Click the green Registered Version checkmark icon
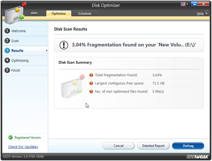Screen dimensions: 212x161 tap(10, 138)
